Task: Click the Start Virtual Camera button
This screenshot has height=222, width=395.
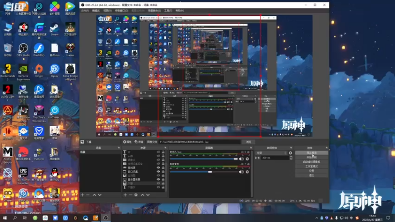Action: tap(312, 162)
